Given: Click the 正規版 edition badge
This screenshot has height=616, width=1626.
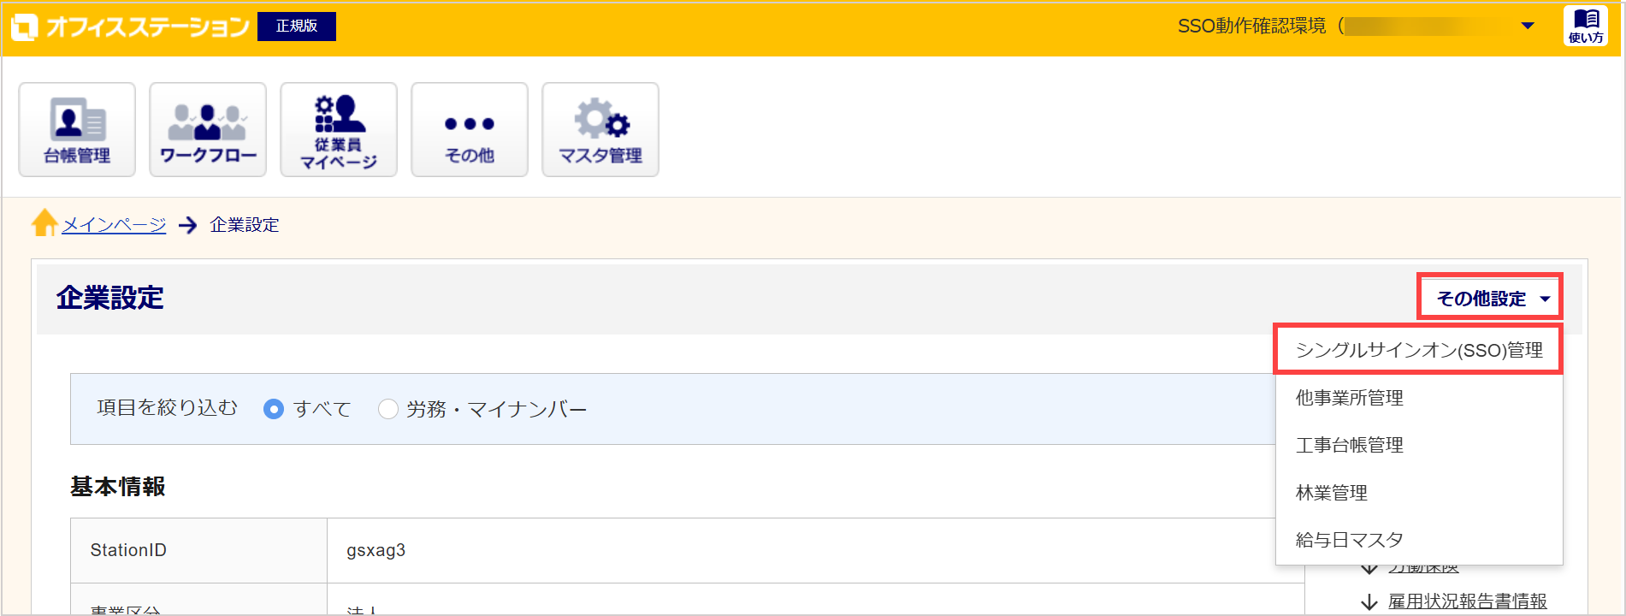Looking at the screenshot, I should click(x=297, y=26).
